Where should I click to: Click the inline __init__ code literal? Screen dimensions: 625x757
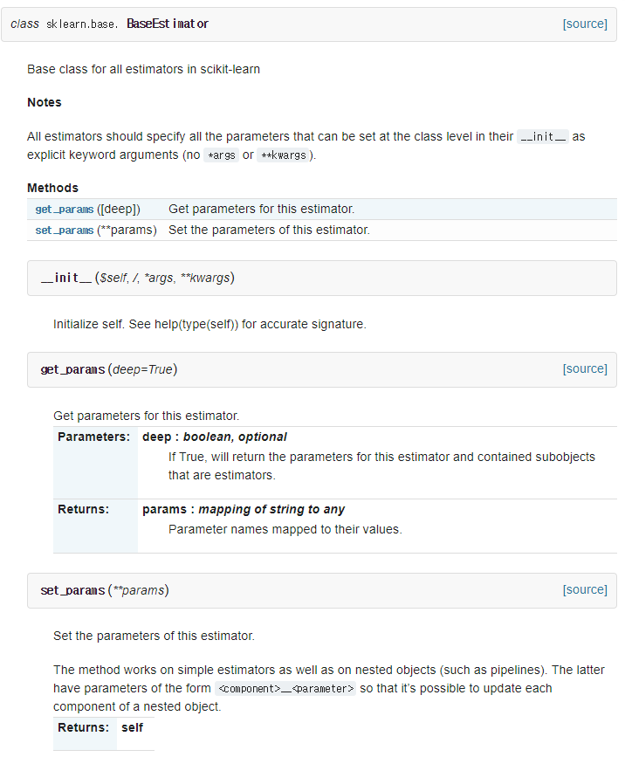pyautogui.click(x=543, y=136)
